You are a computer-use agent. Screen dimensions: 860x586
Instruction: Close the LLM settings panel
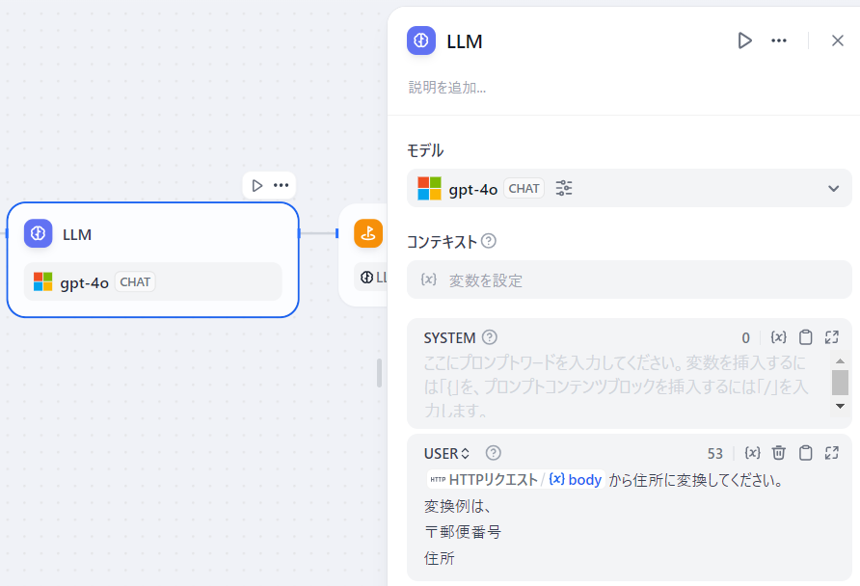click(x=837, y=40)
